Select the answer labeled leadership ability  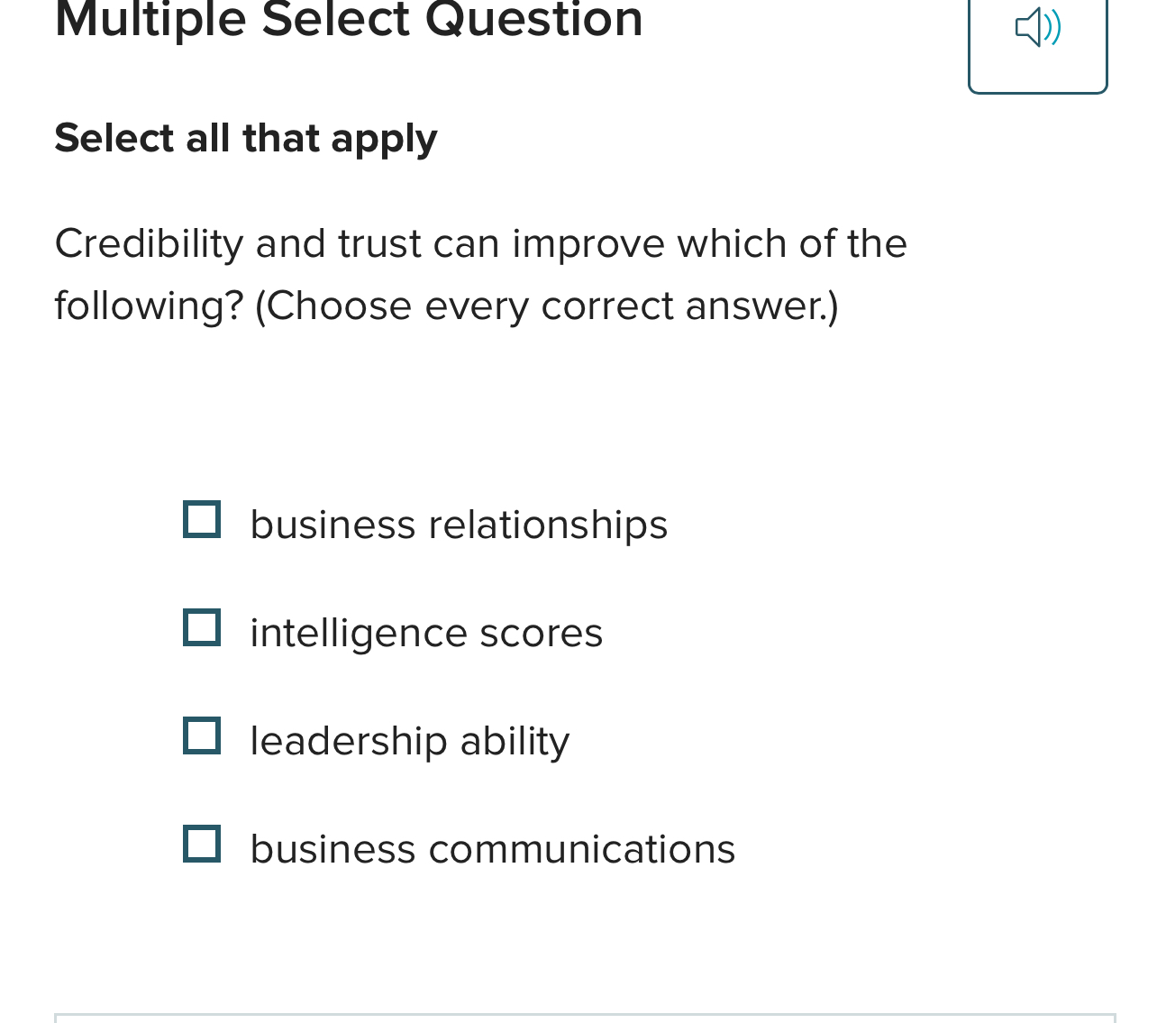tap(410, 740)
